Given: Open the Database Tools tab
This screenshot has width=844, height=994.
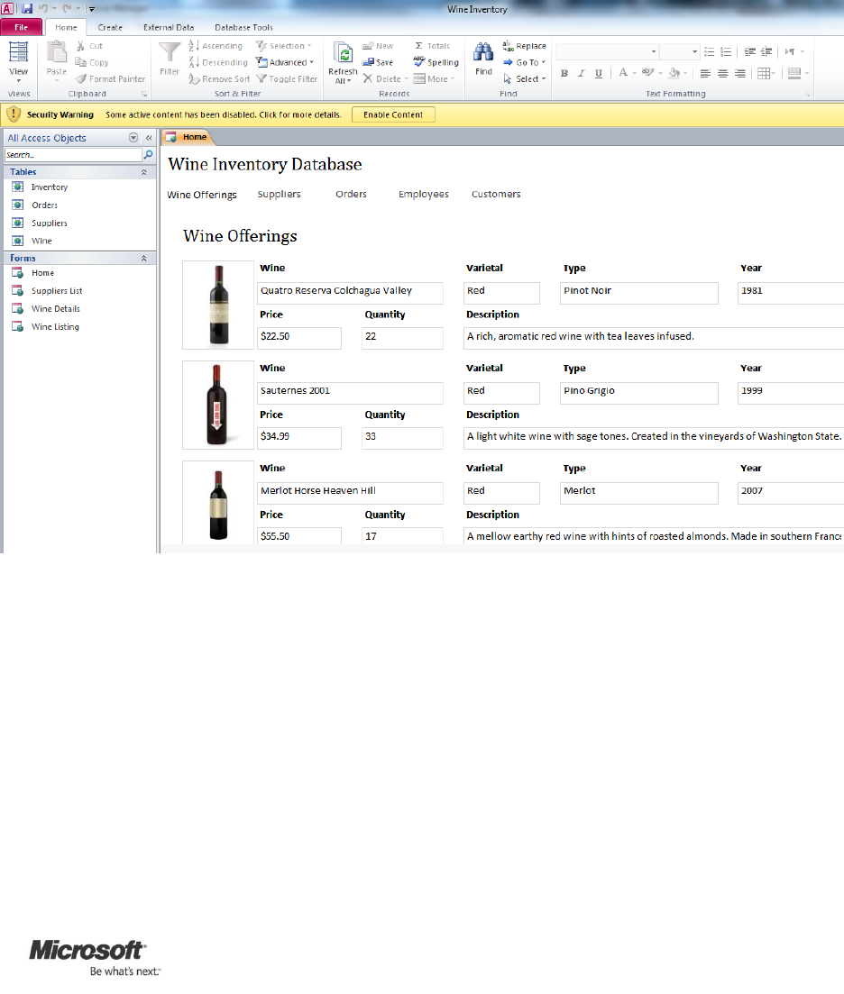Looking at the screenshot, I should [245, 28].
